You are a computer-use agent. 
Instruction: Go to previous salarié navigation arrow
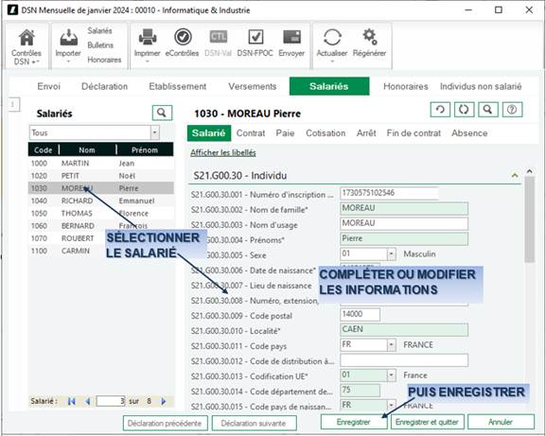click(88, 401)
